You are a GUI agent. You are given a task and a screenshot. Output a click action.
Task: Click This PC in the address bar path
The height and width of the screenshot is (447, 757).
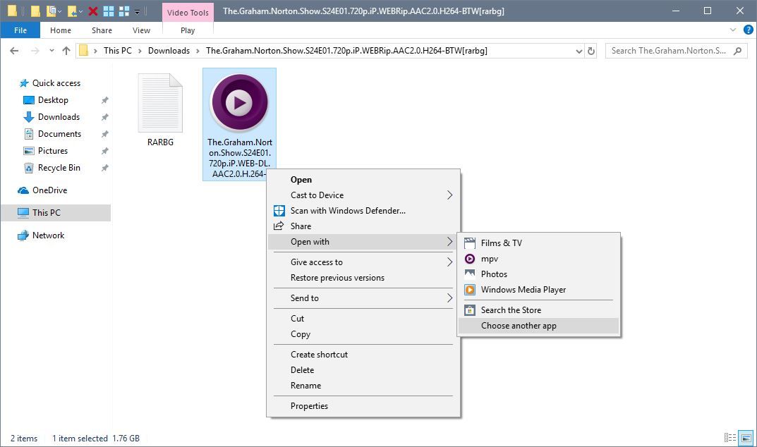click(117, 51)
